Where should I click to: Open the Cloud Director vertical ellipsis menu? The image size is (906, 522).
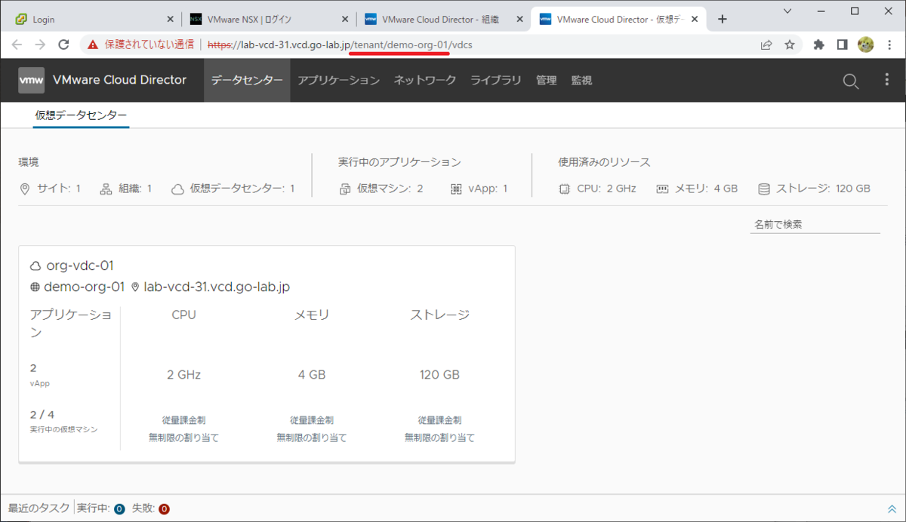[x=887, y=80]
